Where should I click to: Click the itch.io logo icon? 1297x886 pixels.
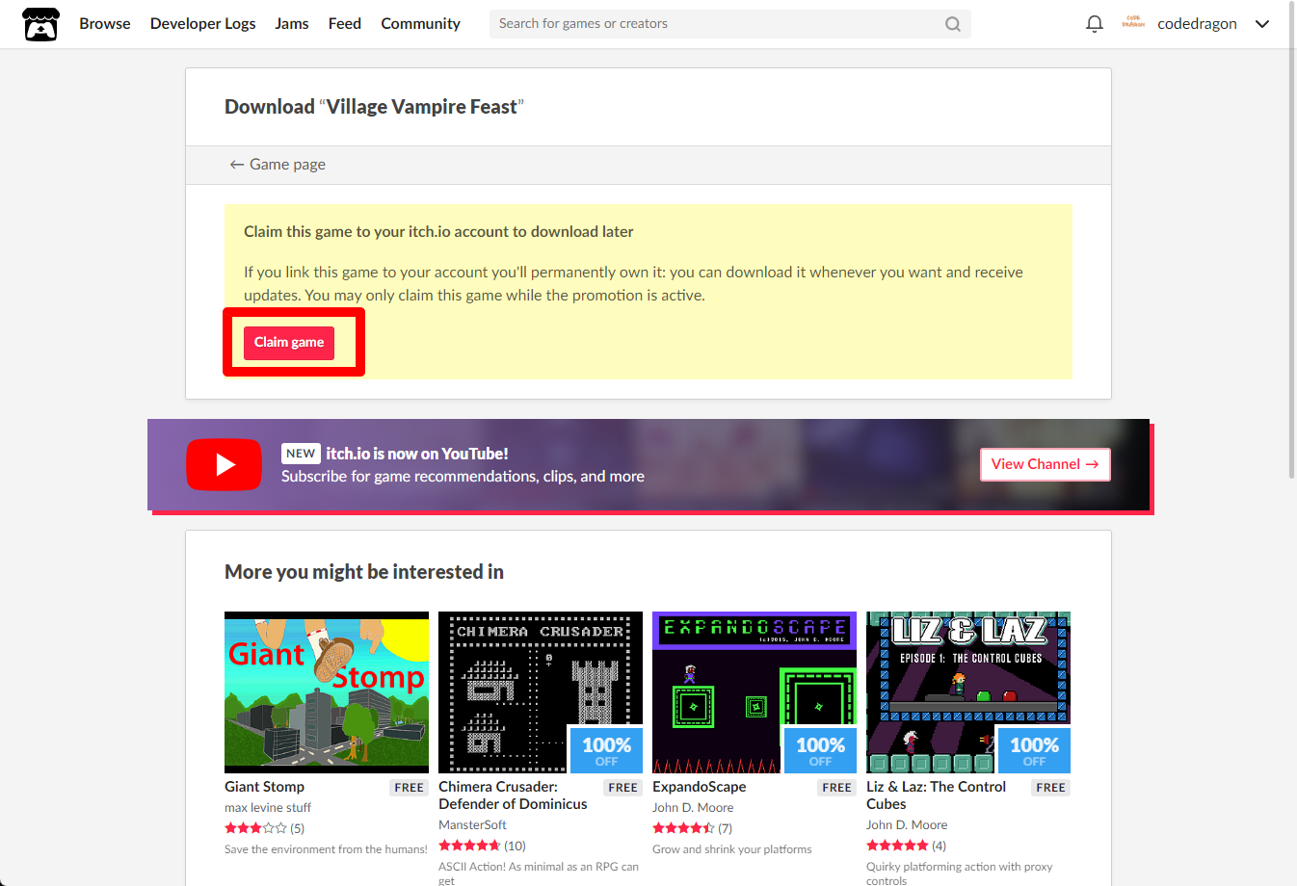(x=40, y=24)
